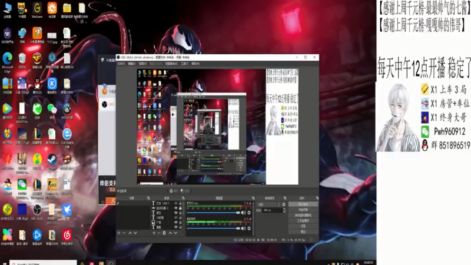Pop out the scene transitions dock header icon

(x=285, y=198)
